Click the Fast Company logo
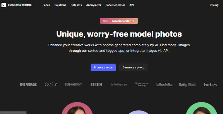Viewport: 223px width, 114px height. tap(74, 84)
